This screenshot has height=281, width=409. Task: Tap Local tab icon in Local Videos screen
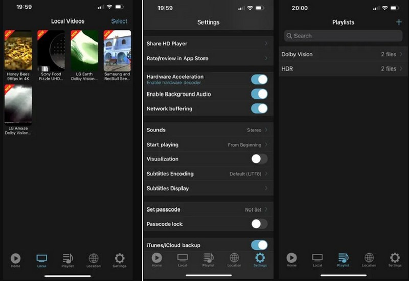tap(41, 259)
